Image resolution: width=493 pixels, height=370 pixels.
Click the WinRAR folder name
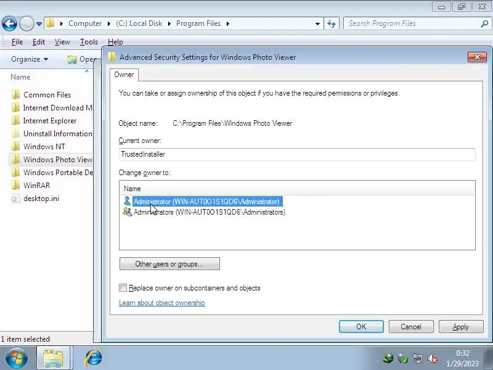coord(37,186)
